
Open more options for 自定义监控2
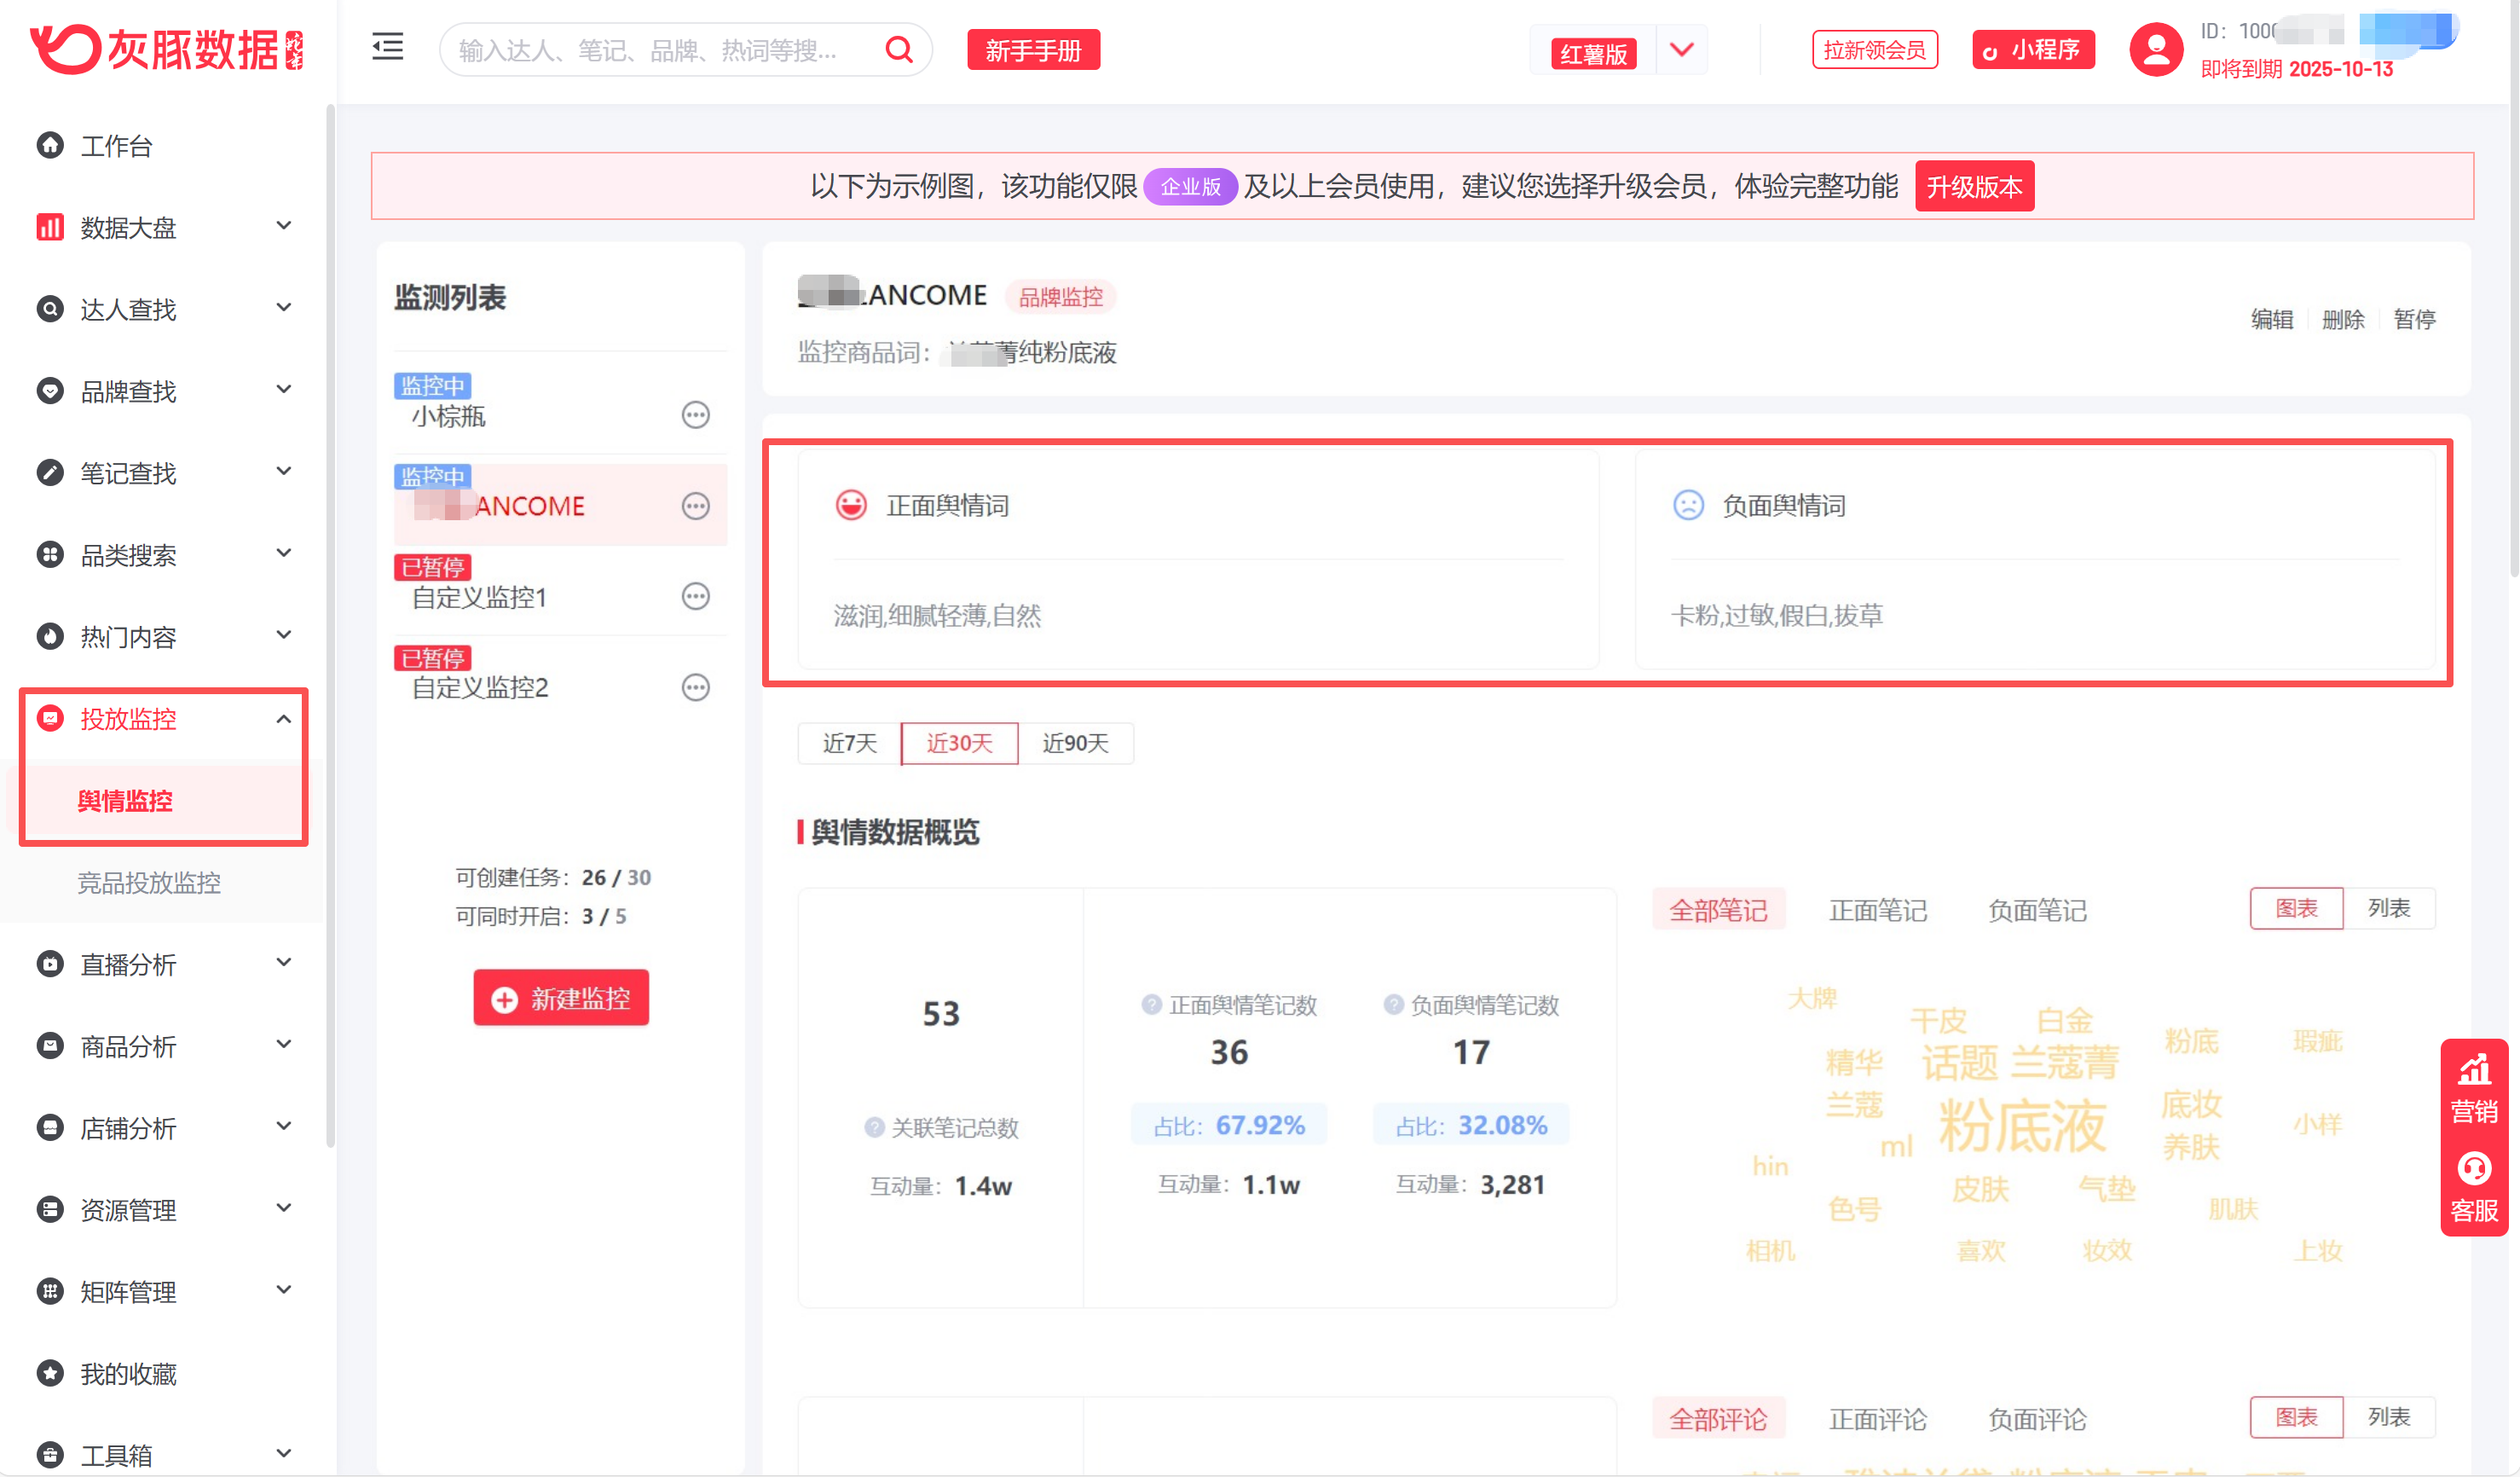[x=695, y=688]
